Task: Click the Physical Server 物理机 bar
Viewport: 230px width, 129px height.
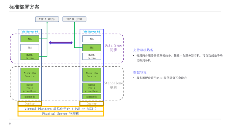Action: tap(60, 114)
